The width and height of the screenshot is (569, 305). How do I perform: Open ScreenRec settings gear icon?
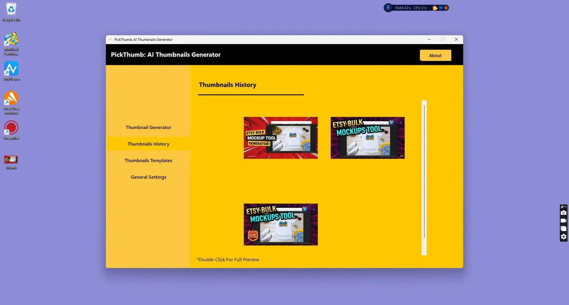564,237
